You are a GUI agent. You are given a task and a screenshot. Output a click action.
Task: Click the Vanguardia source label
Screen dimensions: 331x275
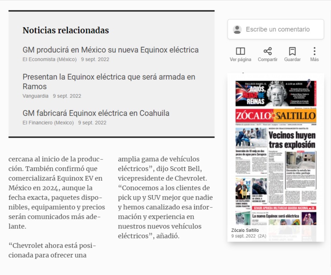point(35,96)
